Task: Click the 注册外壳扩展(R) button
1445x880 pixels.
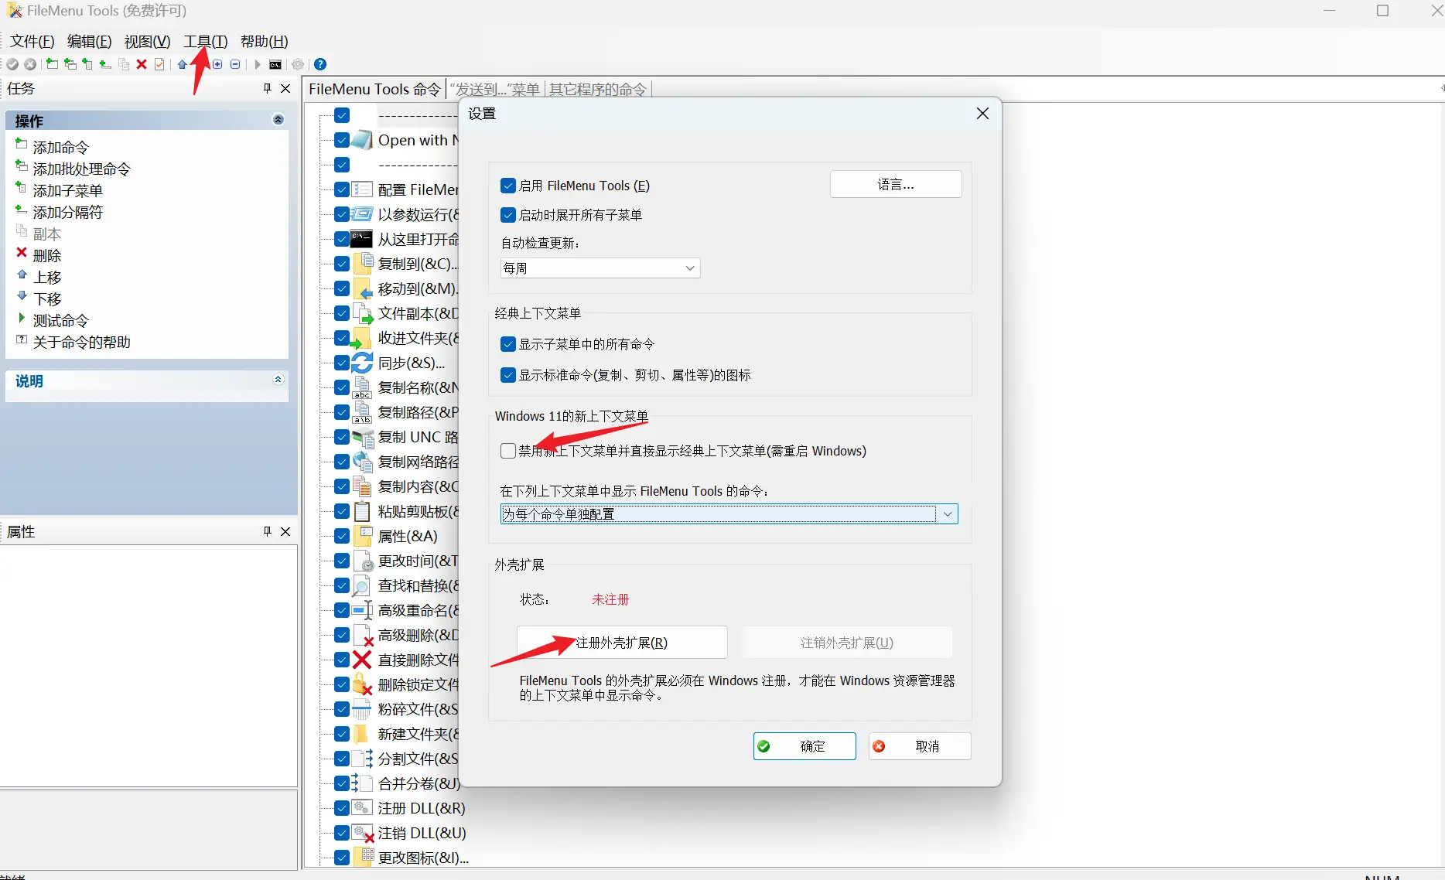Action: [622, 642]
